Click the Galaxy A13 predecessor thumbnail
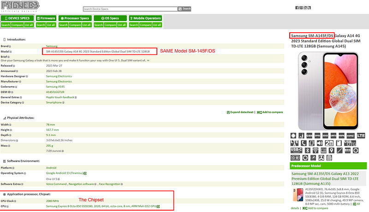The width and height of the screenshot is (369, 212). click(x=298, y=195)
